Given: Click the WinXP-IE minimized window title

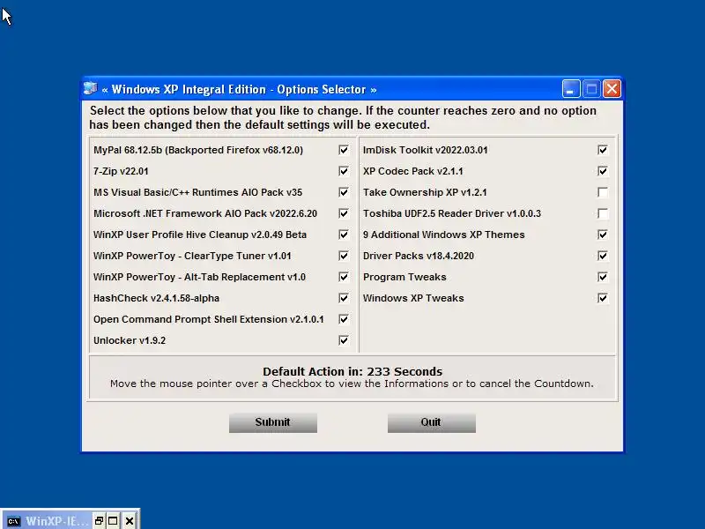Looking at the screenshot, I should click(x=56, y=521).
